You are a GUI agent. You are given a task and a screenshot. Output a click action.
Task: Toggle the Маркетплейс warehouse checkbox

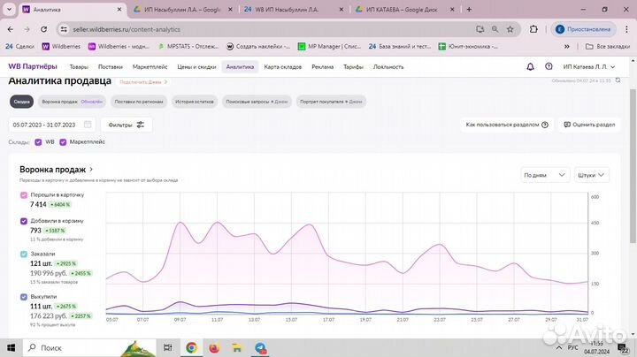pos(63,141)
